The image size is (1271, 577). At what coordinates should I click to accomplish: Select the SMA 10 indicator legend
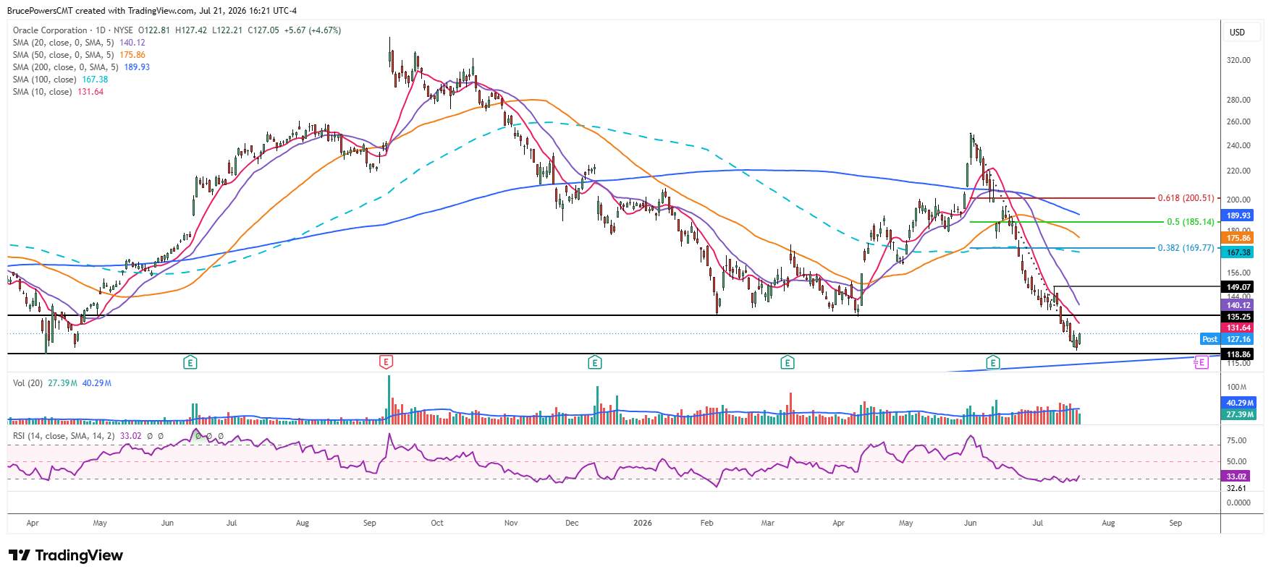[58, 92]
